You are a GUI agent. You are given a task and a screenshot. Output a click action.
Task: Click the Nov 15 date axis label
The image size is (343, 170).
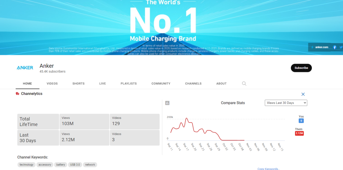(281, 147)
